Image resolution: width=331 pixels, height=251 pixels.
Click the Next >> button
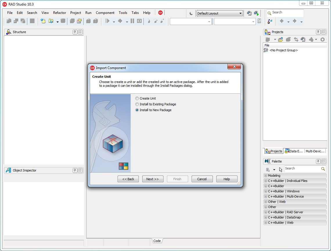click(153, 179)
